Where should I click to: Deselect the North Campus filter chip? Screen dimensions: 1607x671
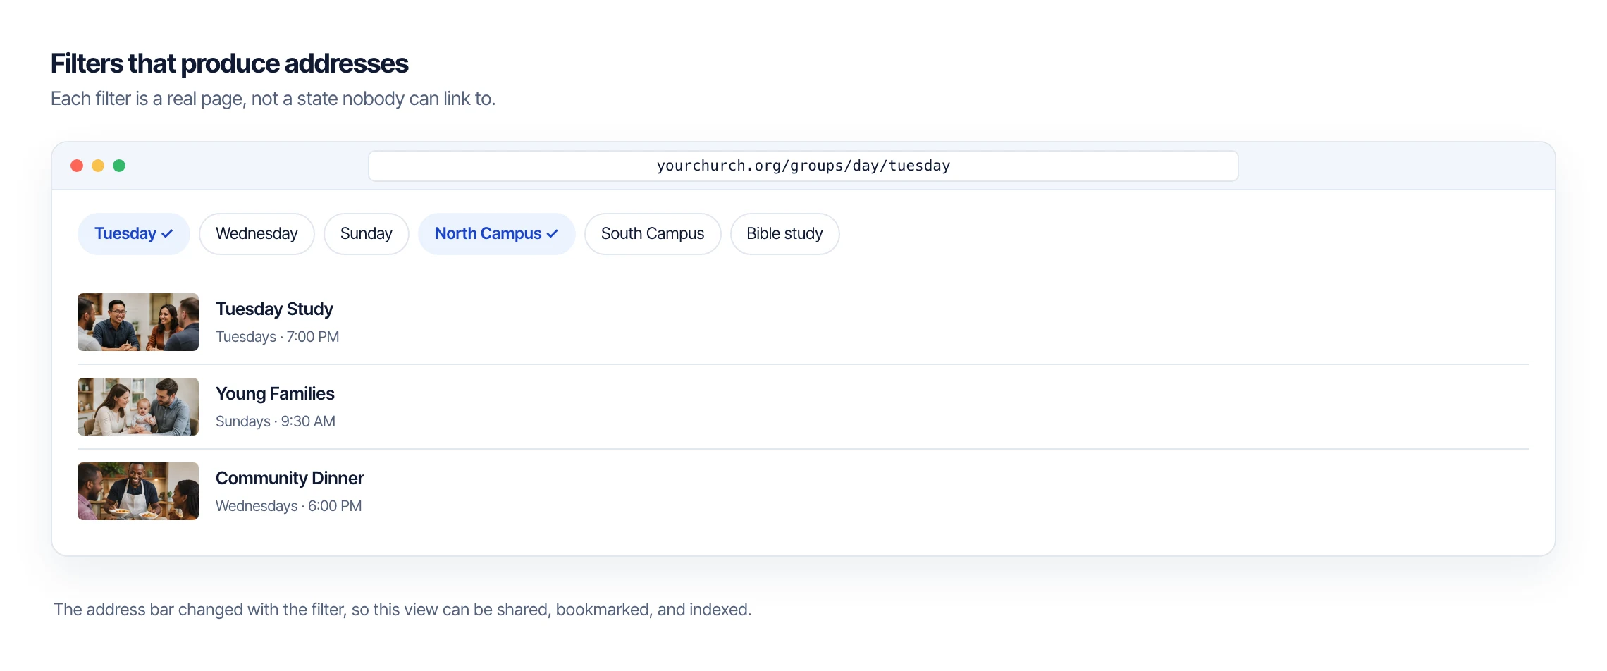pyautogui.click(x=496, y=234)
